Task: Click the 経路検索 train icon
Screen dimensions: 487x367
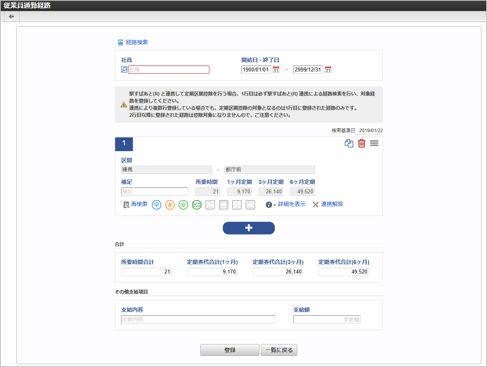Action: click(120, 42)
